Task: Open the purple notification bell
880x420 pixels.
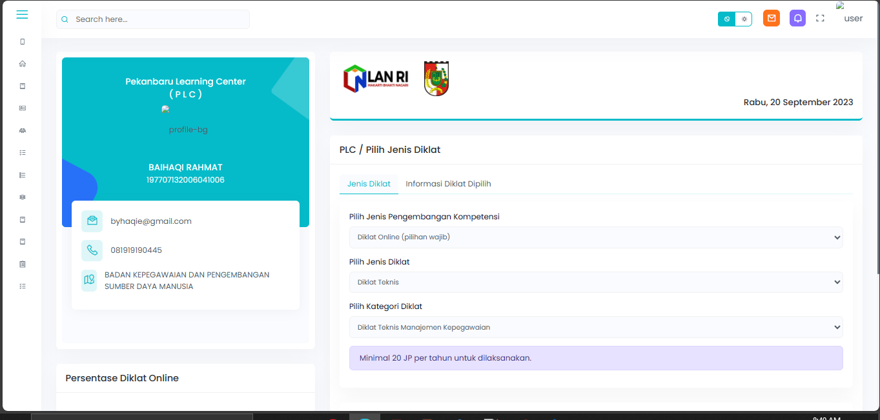Action: [798, 18]
